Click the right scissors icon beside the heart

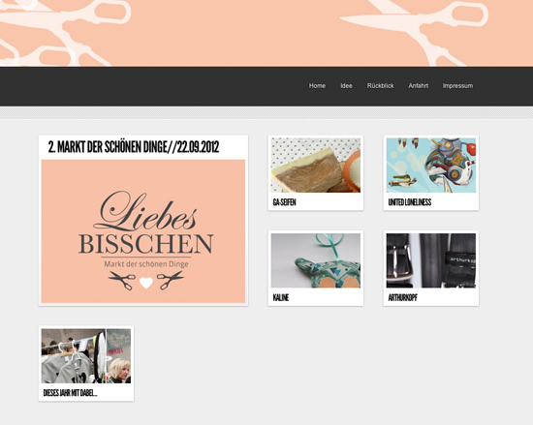[x=171, y=281]
